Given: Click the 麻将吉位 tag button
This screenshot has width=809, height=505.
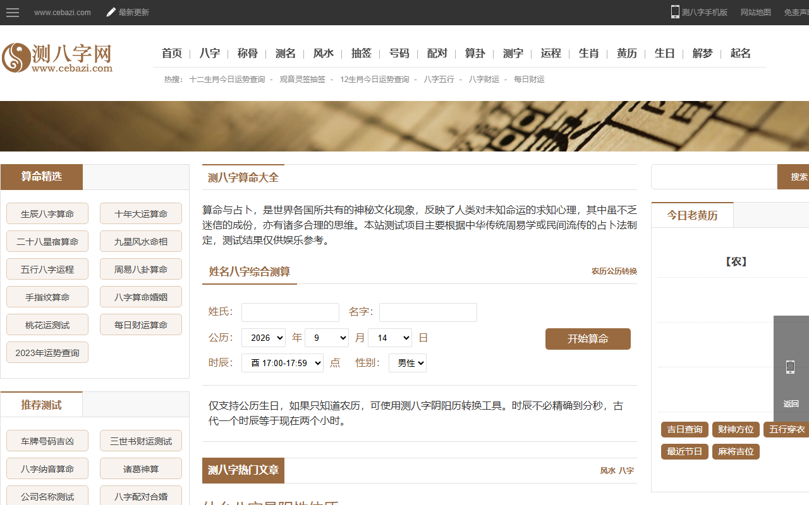Looking at the screenshot, I should click(736, 452).
